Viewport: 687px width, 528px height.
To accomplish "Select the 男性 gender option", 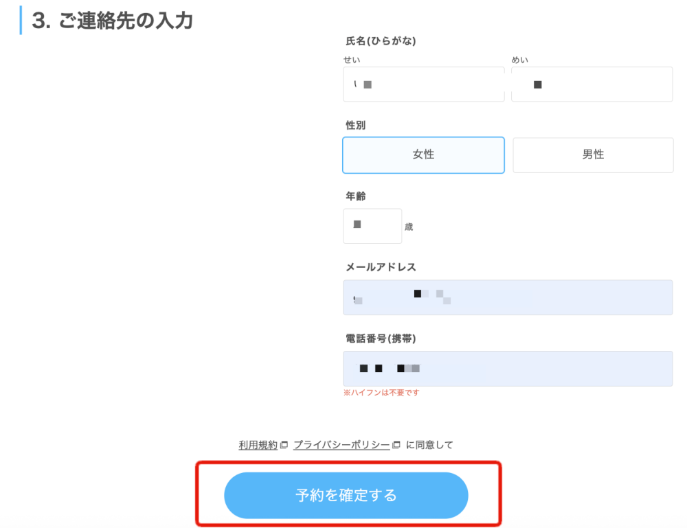I will tap(592, 154).
